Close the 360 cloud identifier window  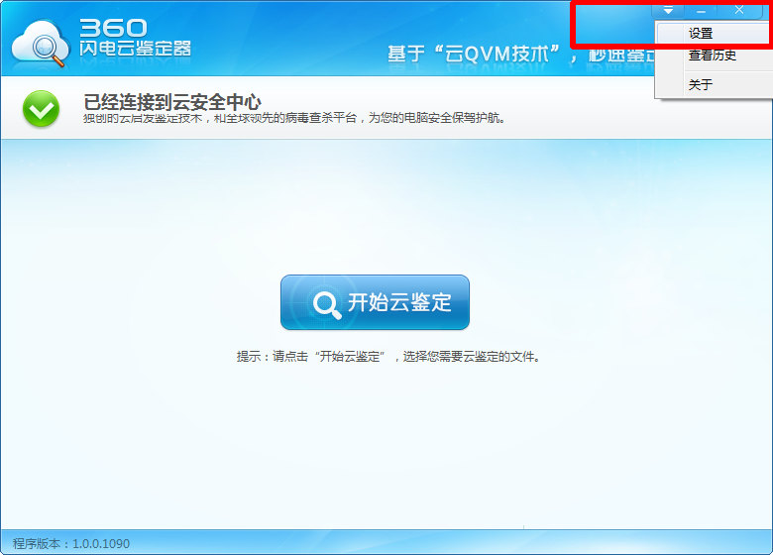point(739,10)
